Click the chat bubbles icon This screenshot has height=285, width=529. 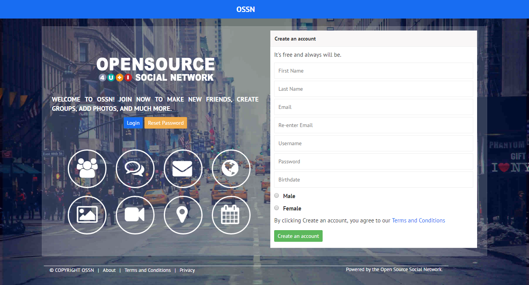pos(135,169)
